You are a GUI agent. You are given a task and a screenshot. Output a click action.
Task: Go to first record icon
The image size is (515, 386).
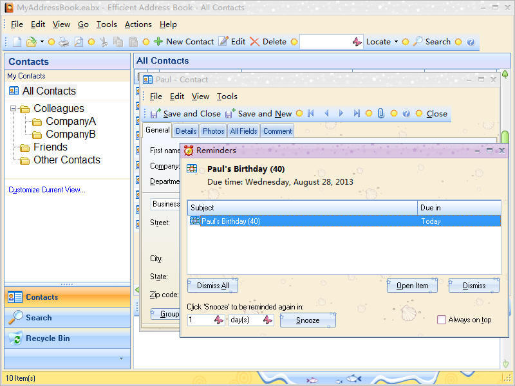[311, 114]
